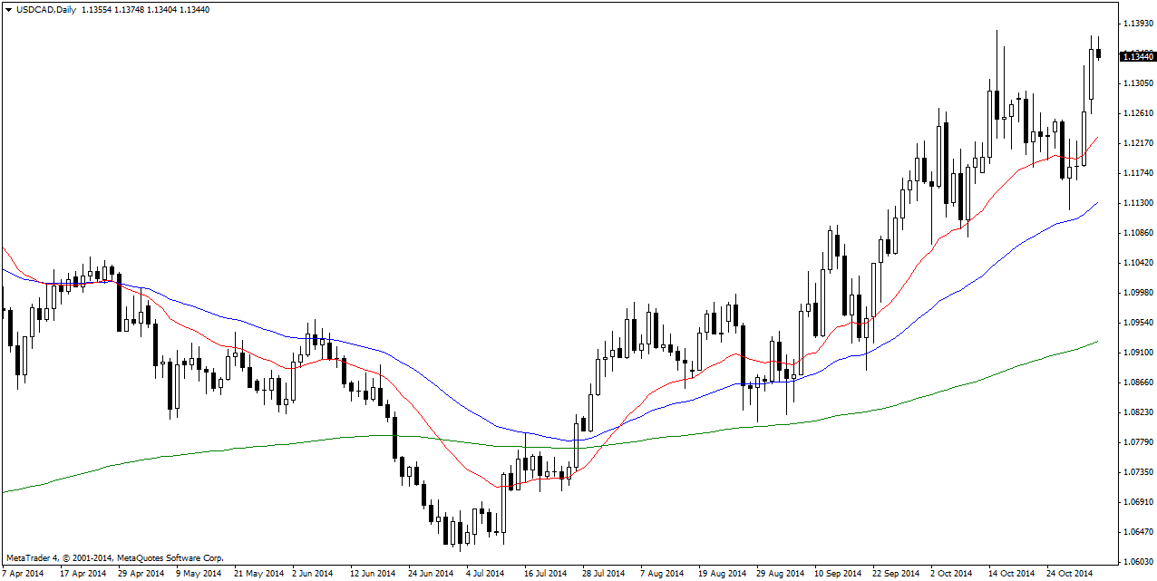Select the 19 Aug 2014 date label
The image size is (1157, 581).
[721, 573]
